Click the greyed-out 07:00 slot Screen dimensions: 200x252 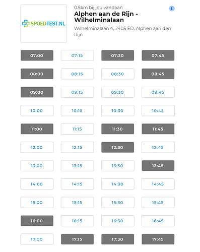(x=37, y=55)
